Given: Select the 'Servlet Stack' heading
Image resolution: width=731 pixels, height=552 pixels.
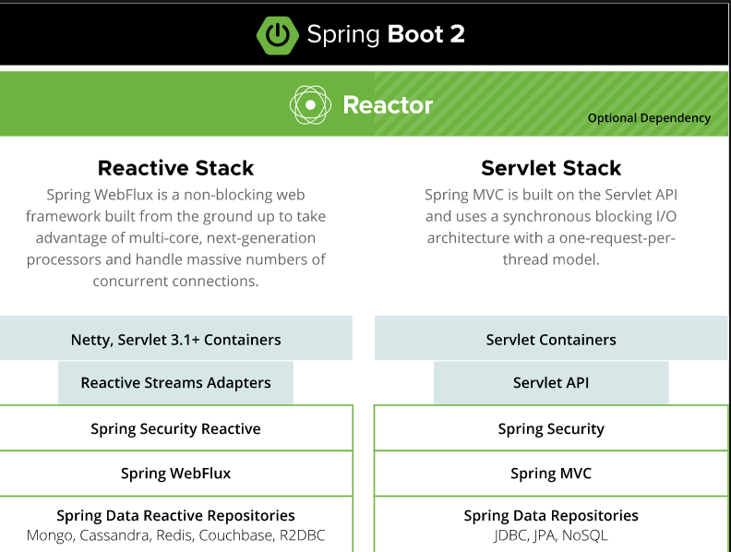Looking at the screenshot, I should coord(551,168).
